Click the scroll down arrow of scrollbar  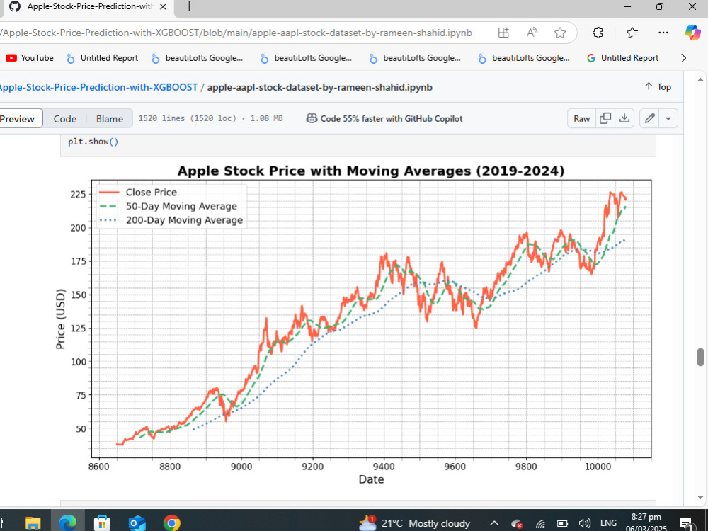[700, 497]
